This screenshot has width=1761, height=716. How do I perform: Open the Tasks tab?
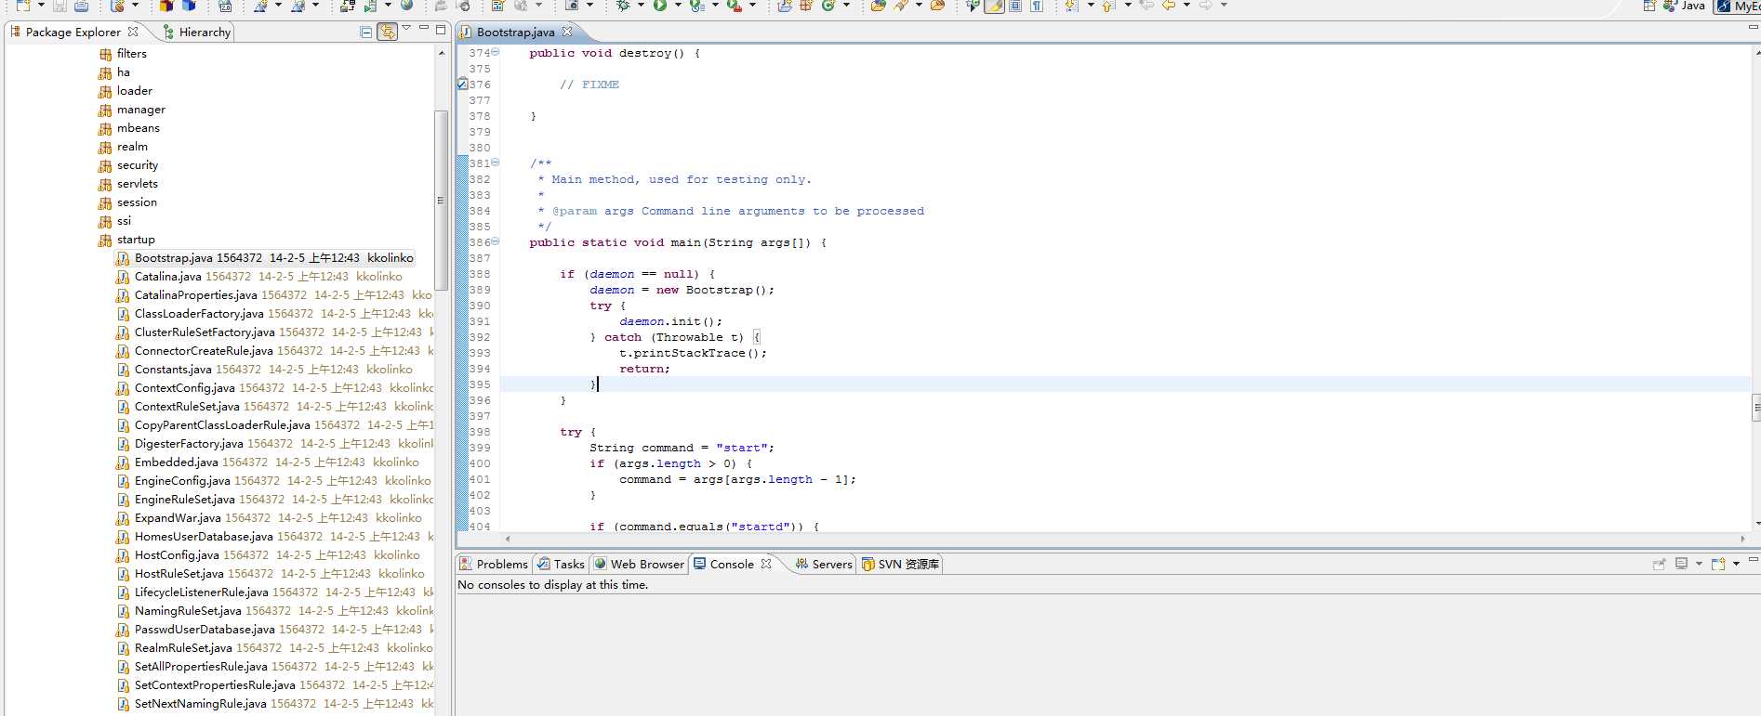pyautogui.click(x=561, y=564)
